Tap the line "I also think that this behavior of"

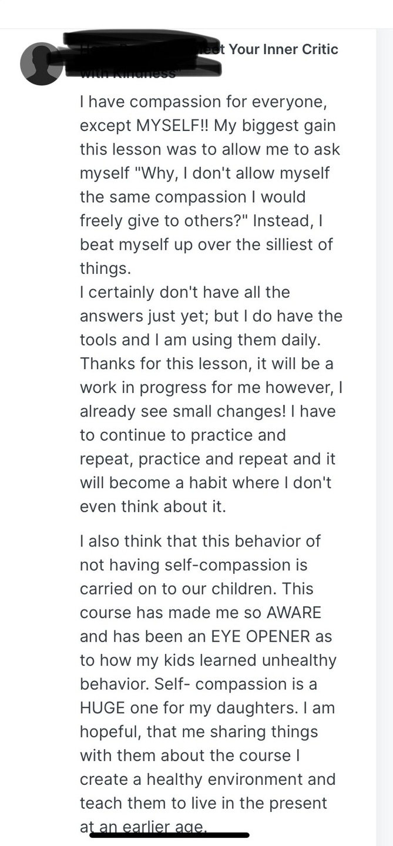coord(200,541)
